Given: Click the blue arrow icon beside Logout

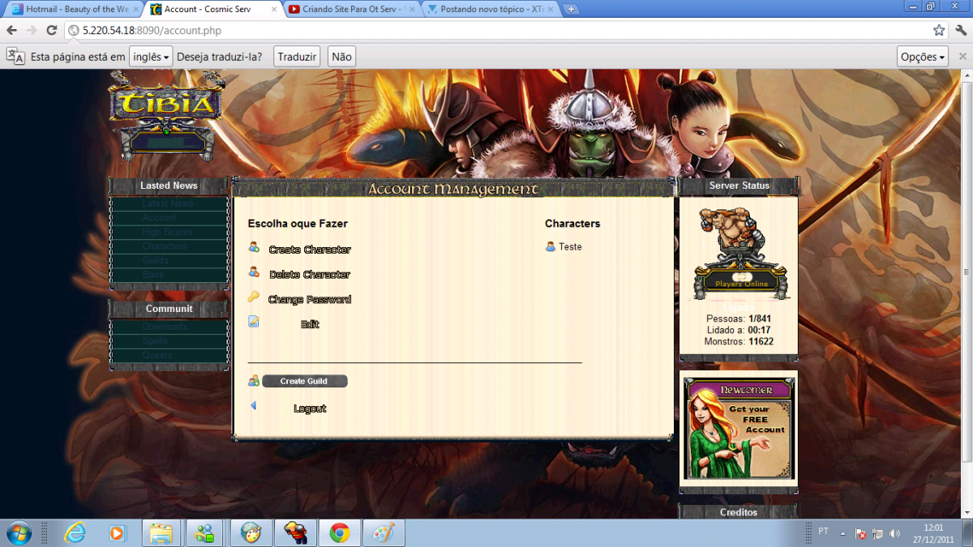Looking at the screenshot, I should tap(253, 406).
